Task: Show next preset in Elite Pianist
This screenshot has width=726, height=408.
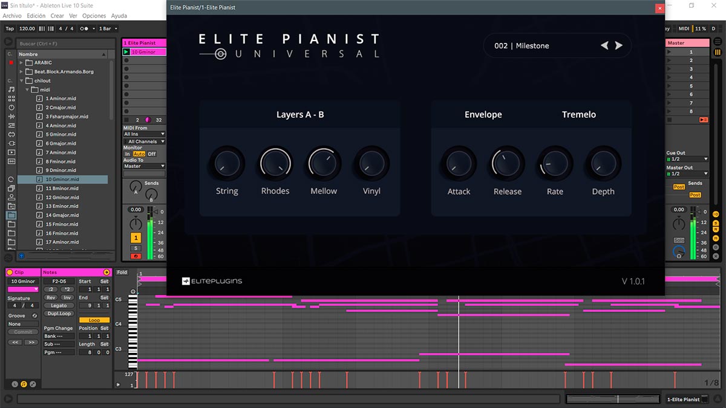Action: coord(618,45)
